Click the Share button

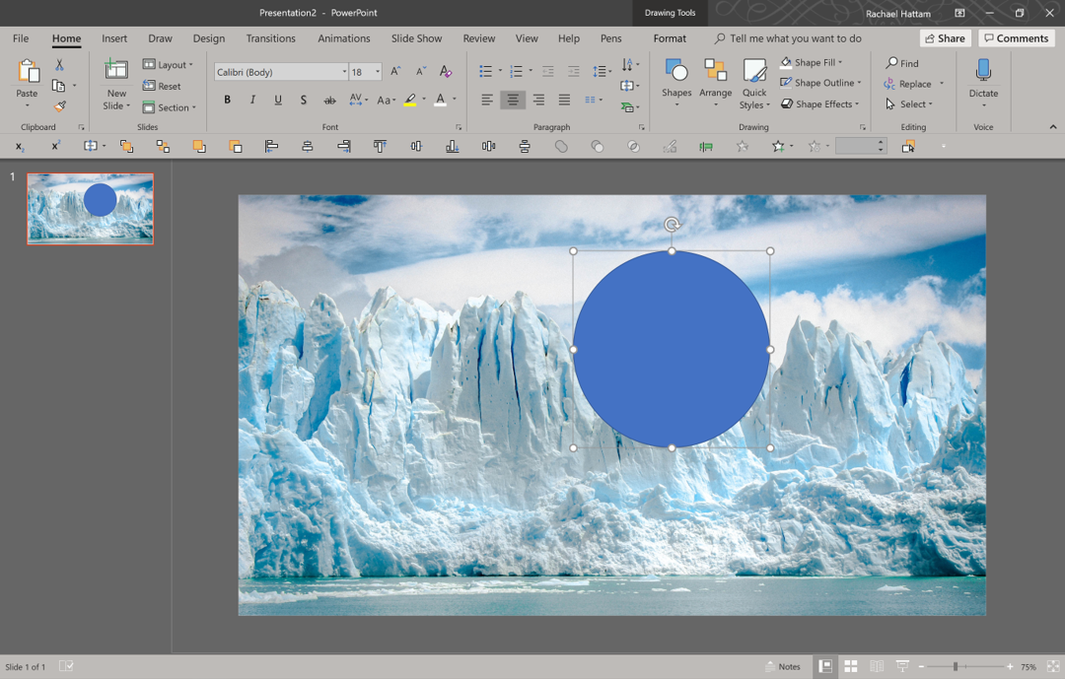(944, 37)
